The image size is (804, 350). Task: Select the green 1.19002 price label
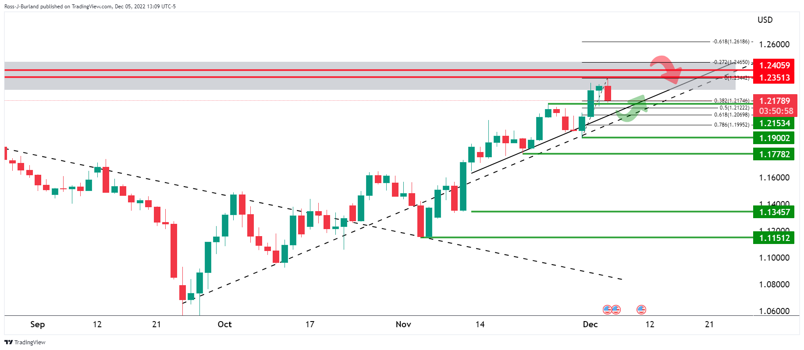pyautogui.click(x=774, y=138)
